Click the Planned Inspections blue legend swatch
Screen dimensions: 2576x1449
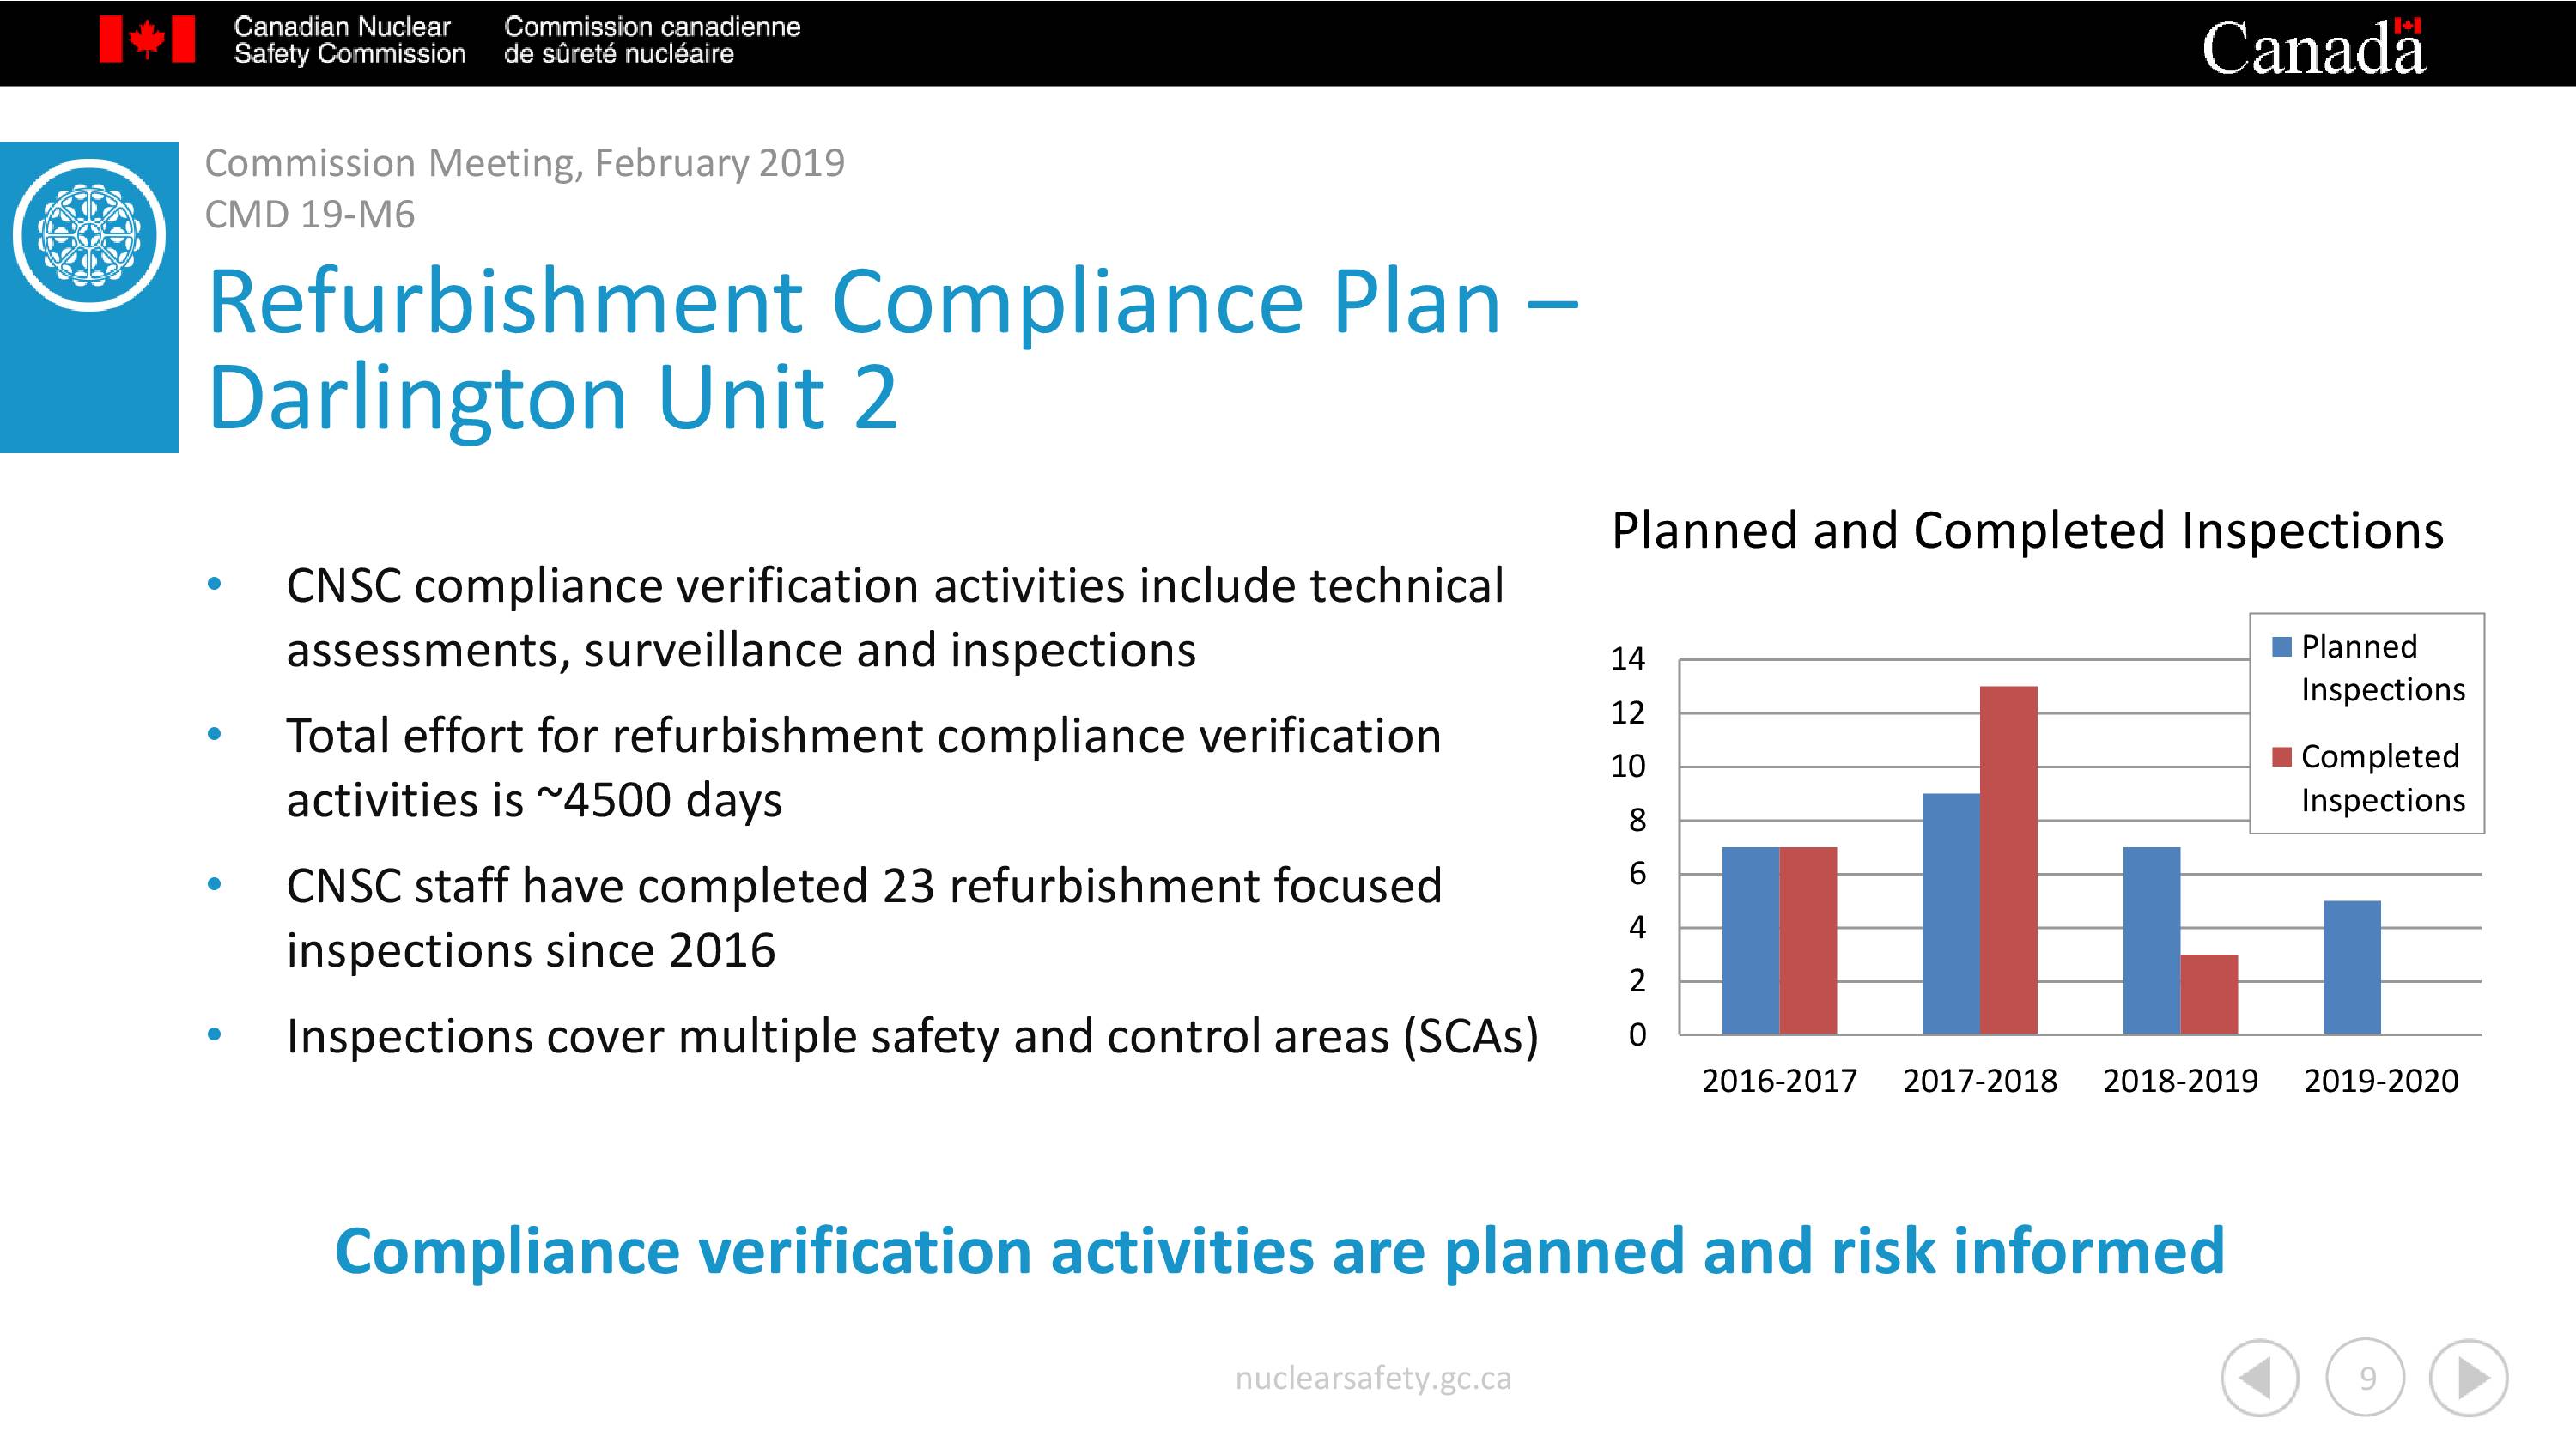click(x=2281, y=647)
